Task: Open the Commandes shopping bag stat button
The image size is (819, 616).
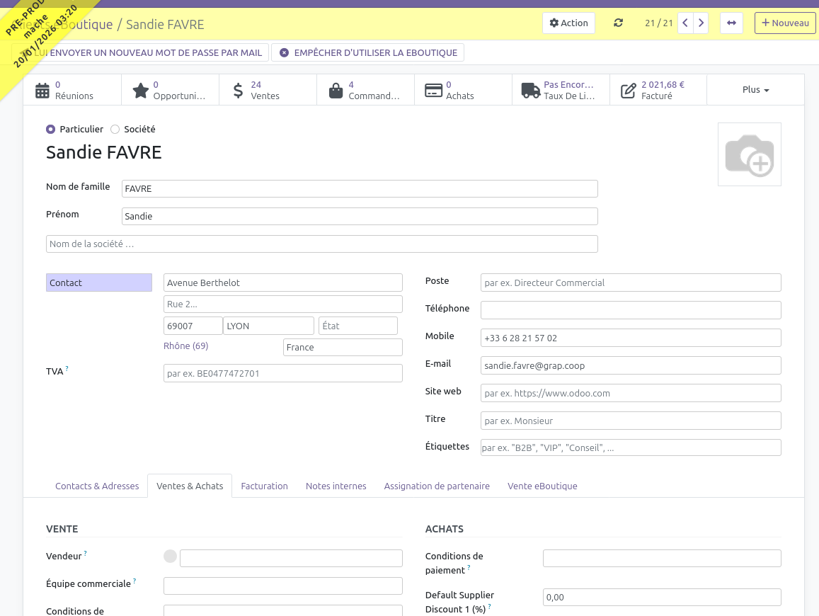Action: coord(365,90)
